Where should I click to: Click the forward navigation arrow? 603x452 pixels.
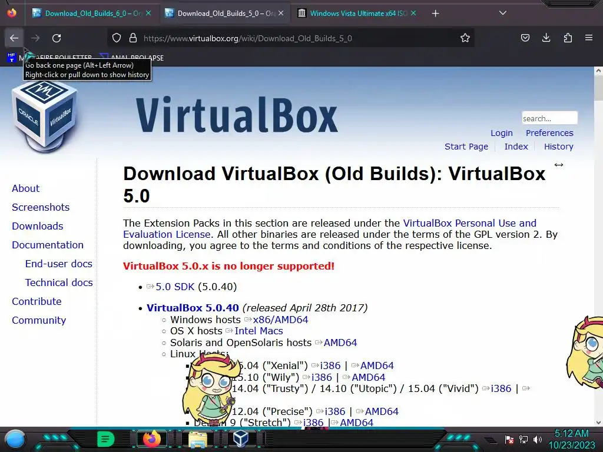[35, 38]
